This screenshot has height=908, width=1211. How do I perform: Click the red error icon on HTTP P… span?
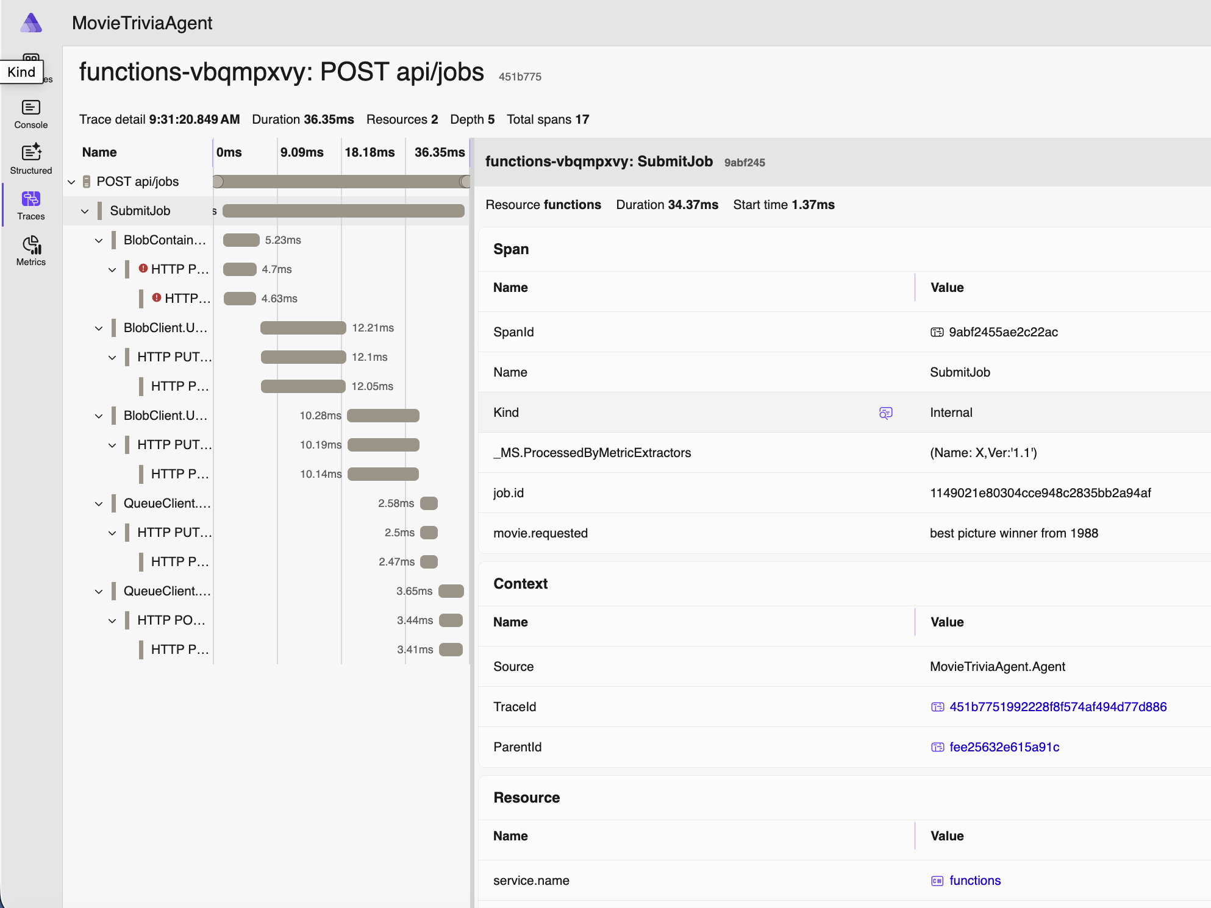coord(143,268)
